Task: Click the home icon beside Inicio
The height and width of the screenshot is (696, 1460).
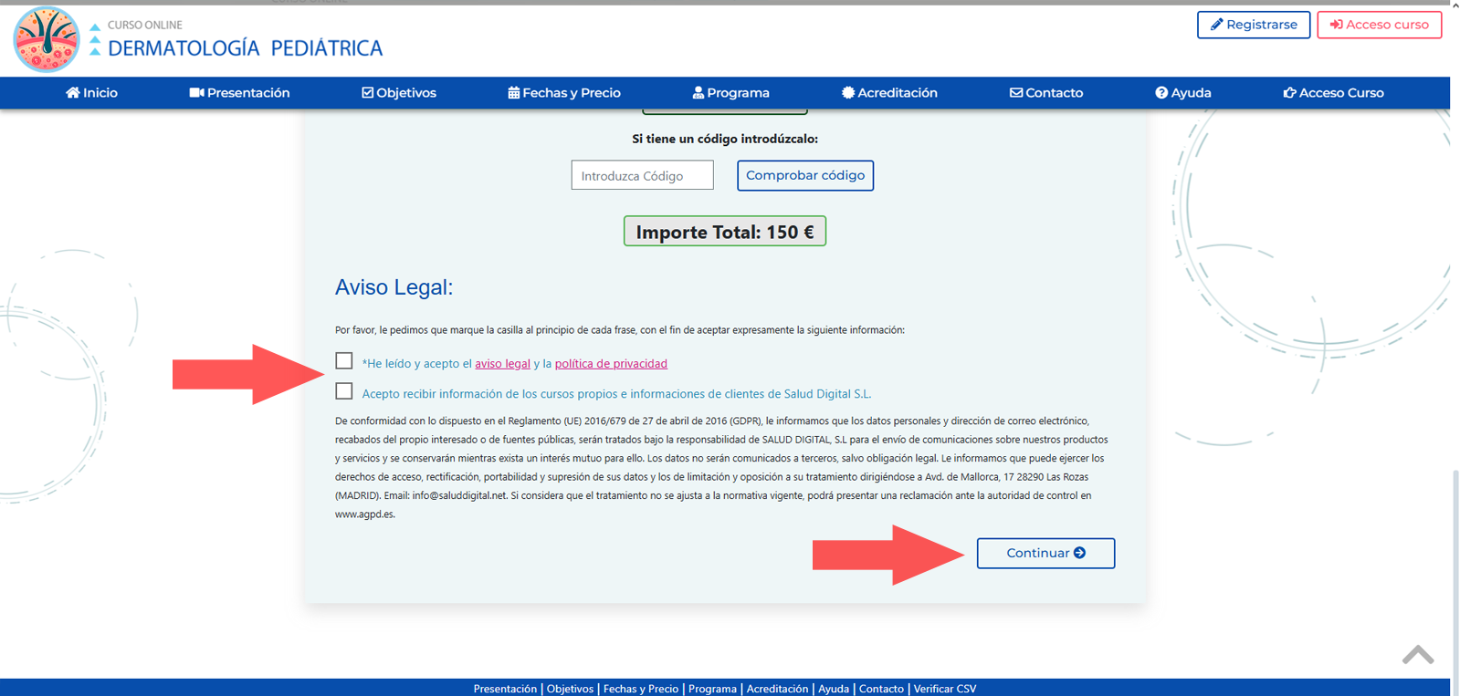Action: click(73, 93)
